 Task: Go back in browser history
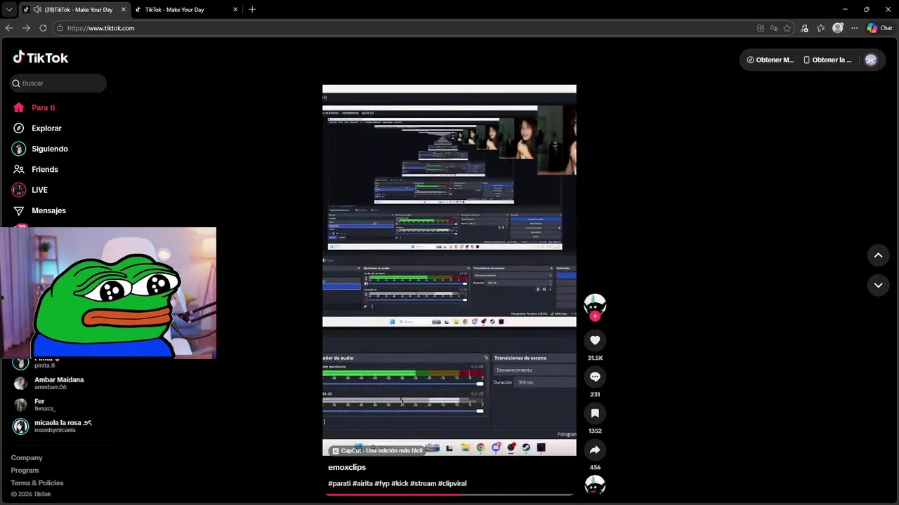(9, 28)
